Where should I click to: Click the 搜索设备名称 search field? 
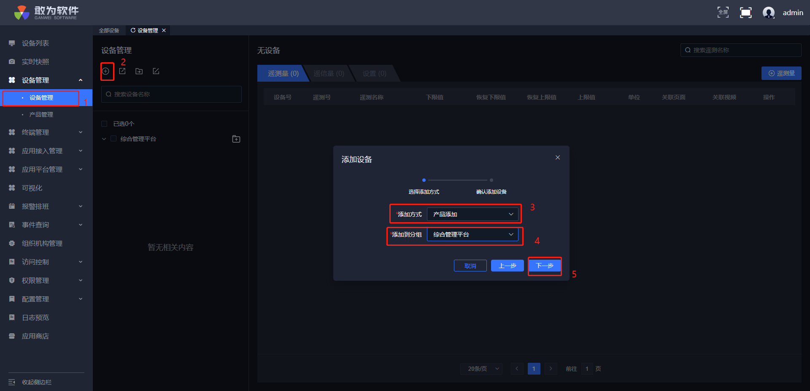tap(171, 94)
